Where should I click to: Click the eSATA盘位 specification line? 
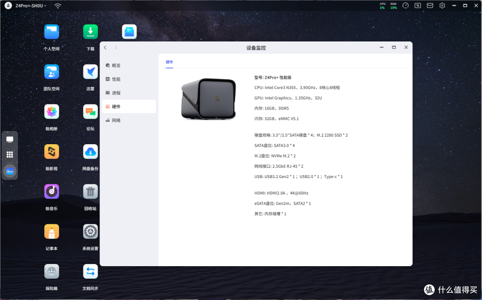tap(283, 203)
